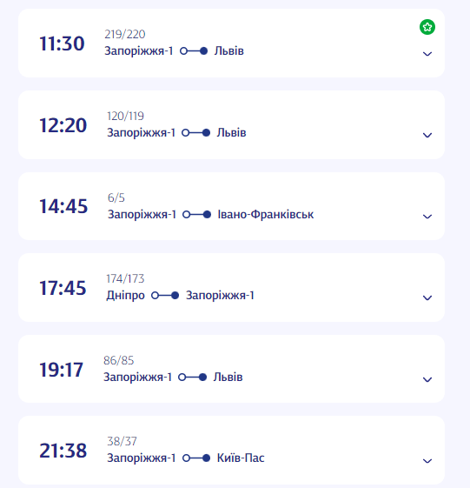Click the route icon after Дніпро
The width and height of the screenshot is (470, 488).
pyautogui.click(x=165, y=296)
